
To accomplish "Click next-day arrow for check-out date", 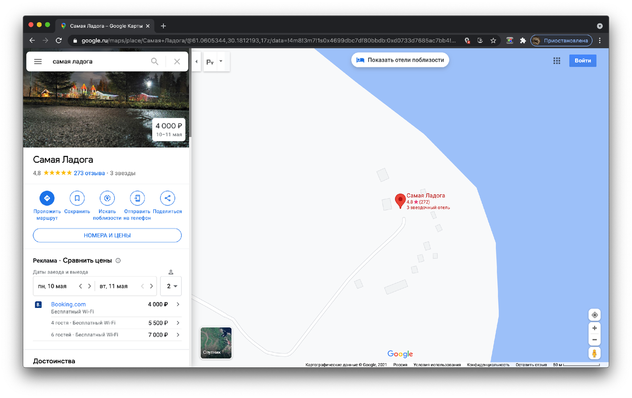I will coord(151,286).
